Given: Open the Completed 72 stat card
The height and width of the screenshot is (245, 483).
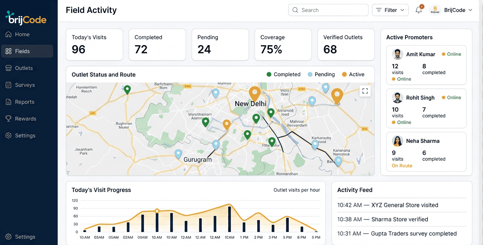Looking at the screenshot, I should (x=157, y=45).
